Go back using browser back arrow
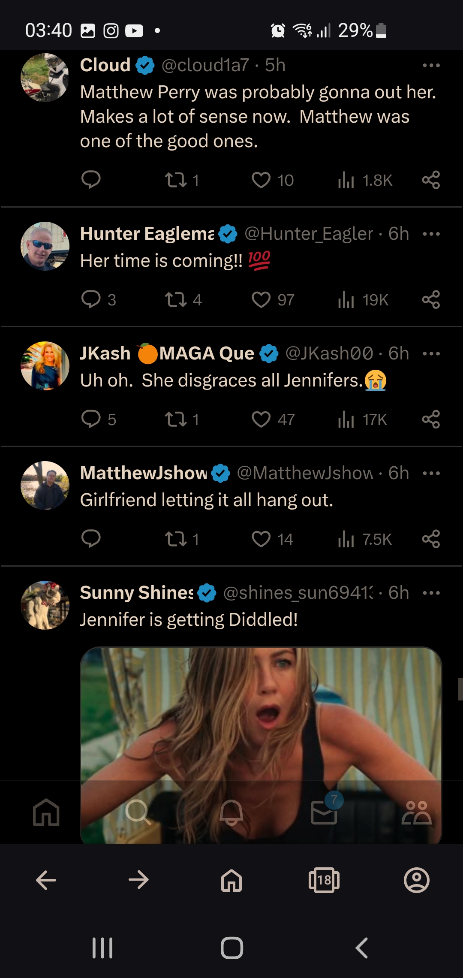The width and height of the screenshot is (463, 978). coord(46,880)
